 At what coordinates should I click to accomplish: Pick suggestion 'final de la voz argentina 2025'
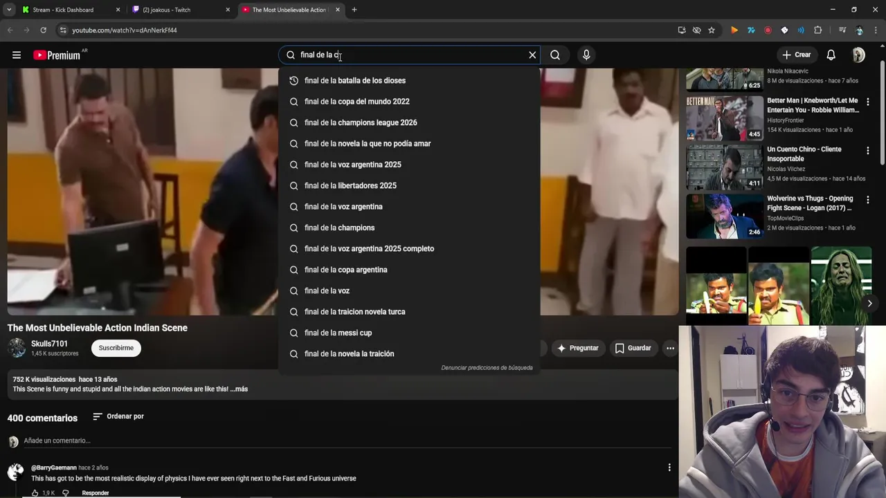click(409, 165)
